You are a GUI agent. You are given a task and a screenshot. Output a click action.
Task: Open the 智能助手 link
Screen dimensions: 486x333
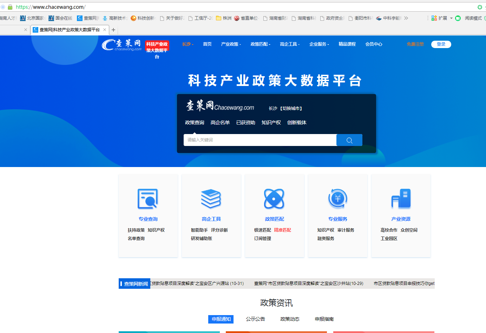click(x=199, y=230)
